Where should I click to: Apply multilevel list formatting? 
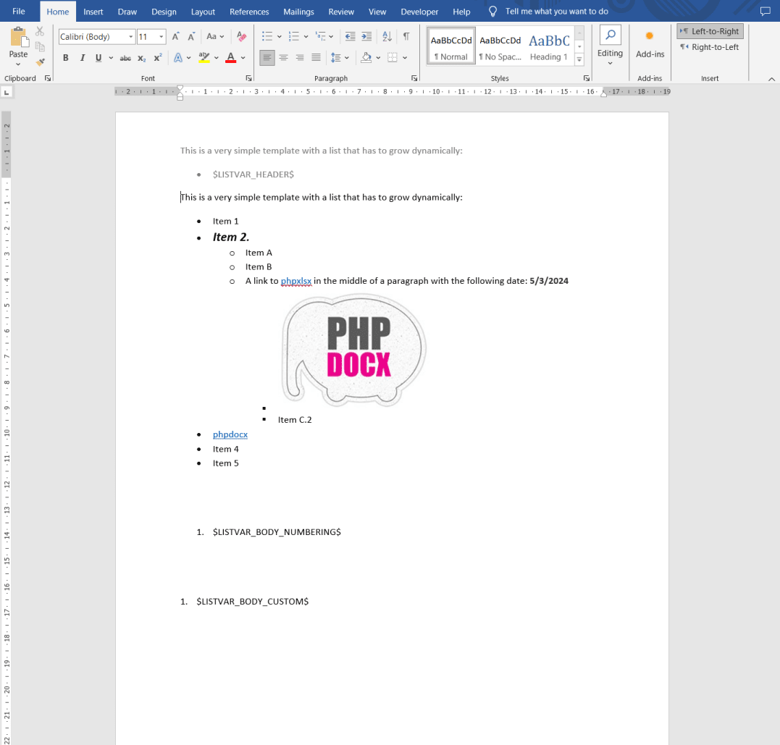(321, 36)
